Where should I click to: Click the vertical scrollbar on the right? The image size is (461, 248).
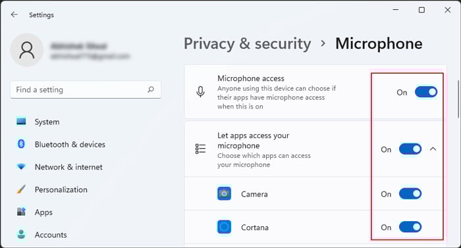tap(458, 99)
